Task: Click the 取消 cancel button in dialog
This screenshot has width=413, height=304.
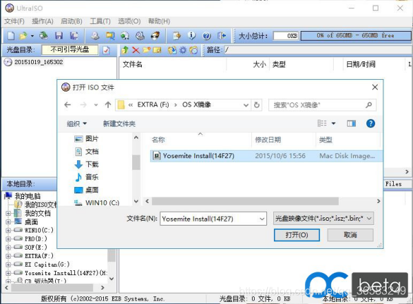Action: point(350,235)
